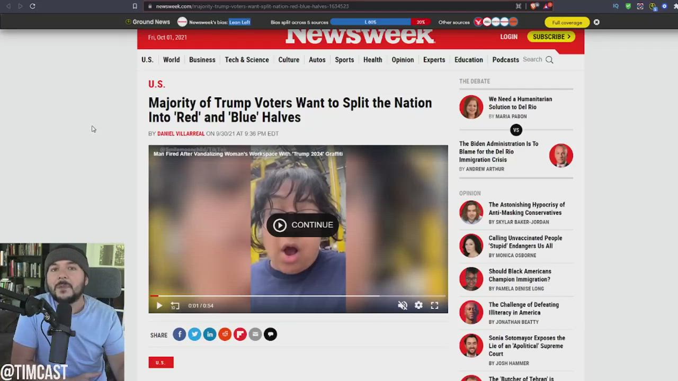Share article via Flipboard icon

pos(240,334)
